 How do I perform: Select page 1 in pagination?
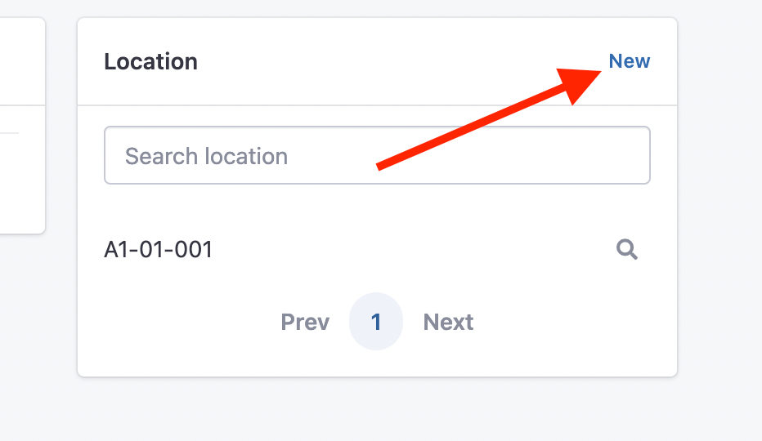[x=375, y=322]
